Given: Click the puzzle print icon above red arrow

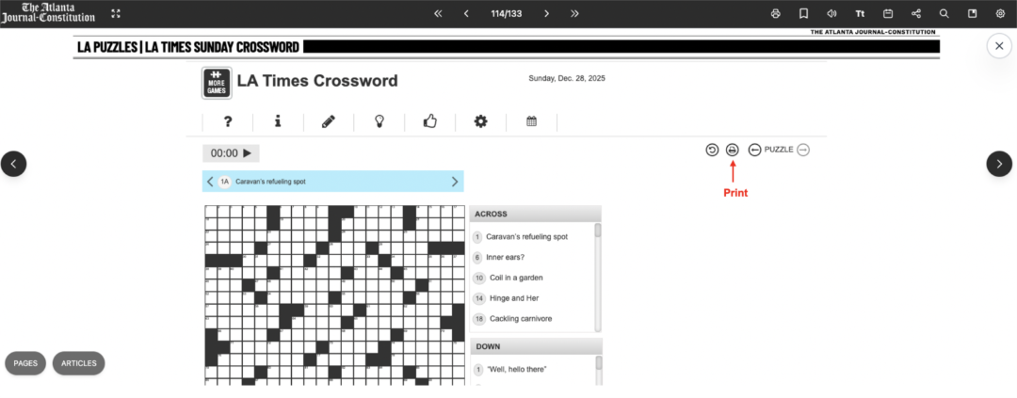Looking at the screenshot, I should click(733, 150).
